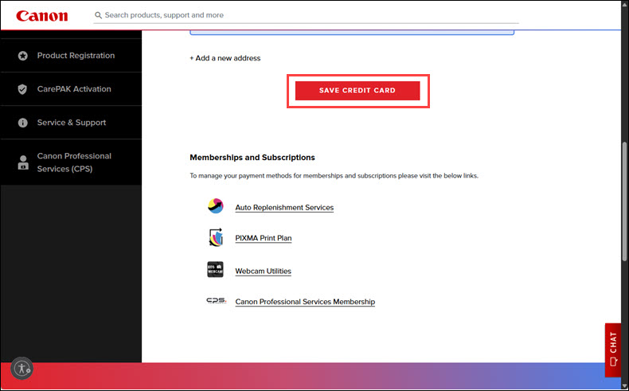This screenshot has height=391, width=629.
Task: Click the Service & Support info icon
Action: (x=23, y=123)
